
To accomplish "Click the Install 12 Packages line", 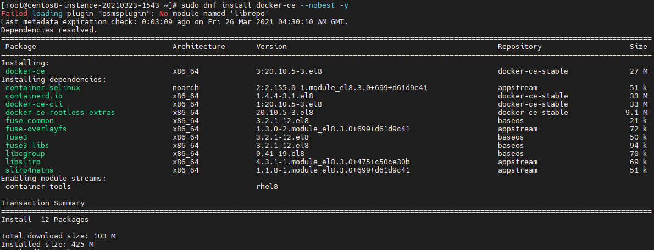I will (45, 219).
